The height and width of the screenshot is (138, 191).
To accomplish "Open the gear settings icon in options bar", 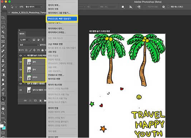I will click(163, 7).
